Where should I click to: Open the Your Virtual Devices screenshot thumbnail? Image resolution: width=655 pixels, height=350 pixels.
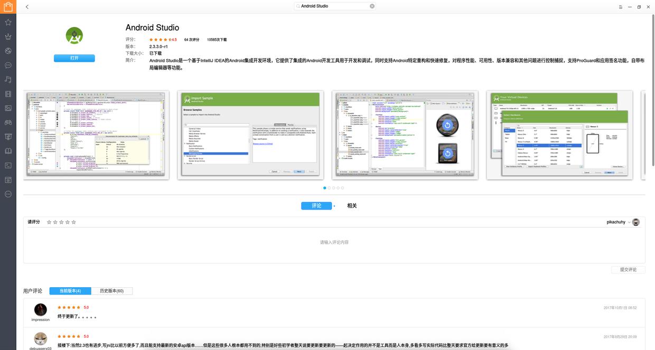point(560,135)
